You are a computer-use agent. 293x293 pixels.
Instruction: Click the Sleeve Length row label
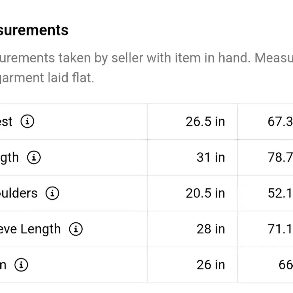(30, 229)
